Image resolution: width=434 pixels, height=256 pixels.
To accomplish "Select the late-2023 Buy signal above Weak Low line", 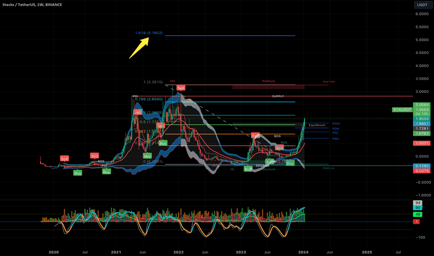I will (290, 163).
